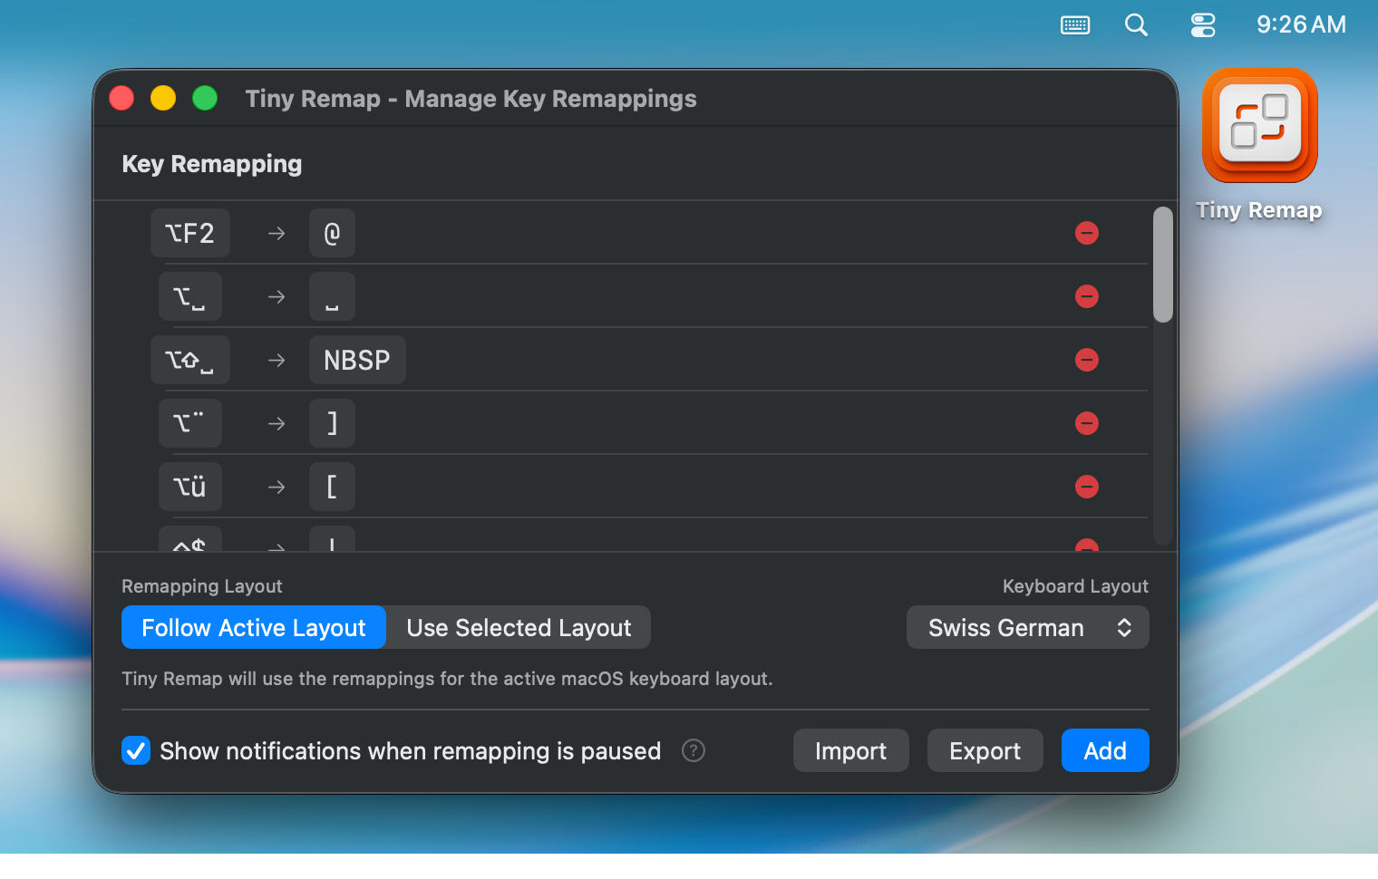Open help for notification setting
Viewport: 1378px width, 879px height.
[694, 750]
